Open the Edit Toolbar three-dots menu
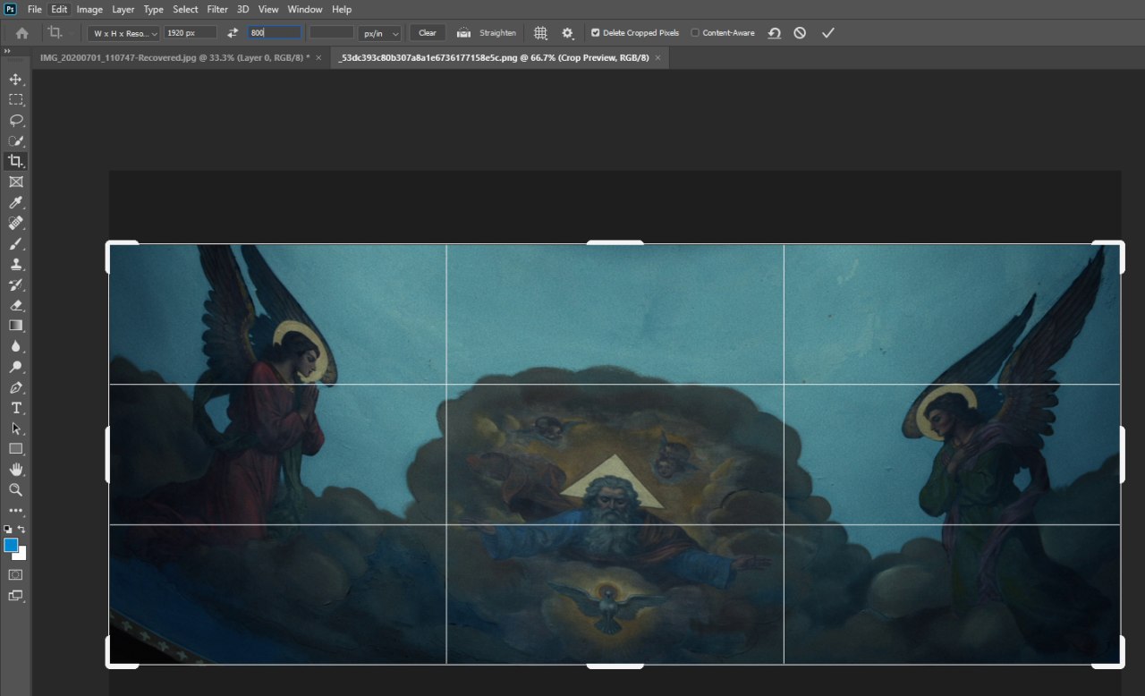 (x=15, y=511)
